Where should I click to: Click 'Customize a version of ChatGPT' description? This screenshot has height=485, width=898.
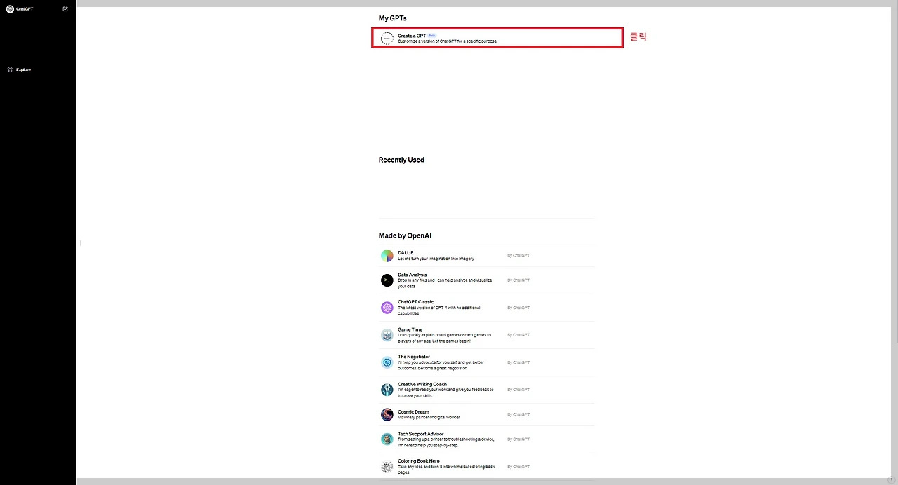tap(448, 41)
